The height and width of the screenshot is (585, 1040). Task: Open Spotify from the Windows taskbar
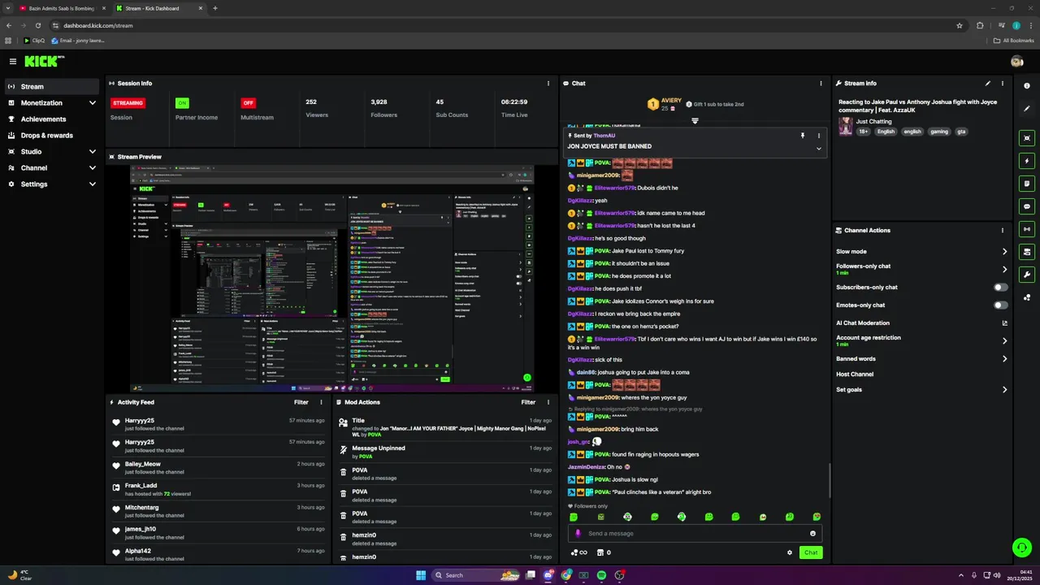[x=601, y=575]
